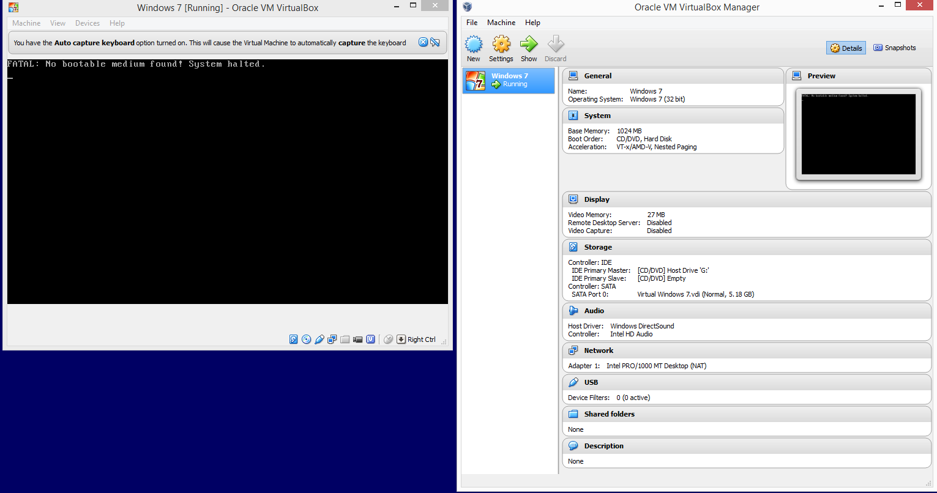Image resolution: width=937 pixels, height=493 pixels.
Task: Click the hard disk activity status icon
Action: click(x=294, y=339)
